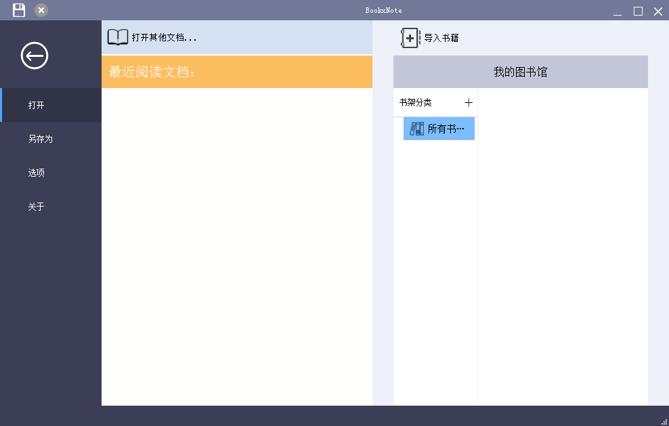Viewport: 669px width, 426px height.
Task: Click the plus icon beside 书架分类
Action: tap(468, 102)
